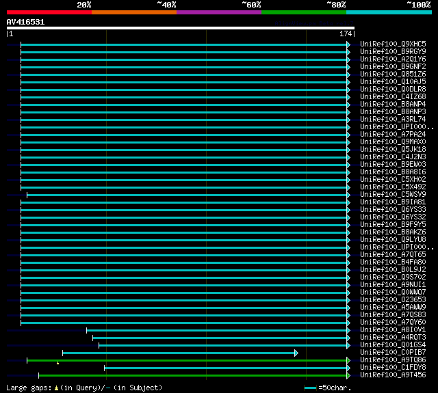Open the UniRef100_B8AKZ6 record
This screenshot has height=393, width=438.
393,232
